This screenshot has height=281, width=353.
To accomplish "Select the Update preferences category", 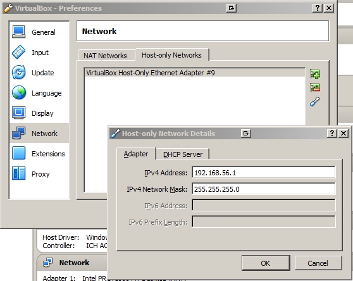I will [x=39, y=73].
